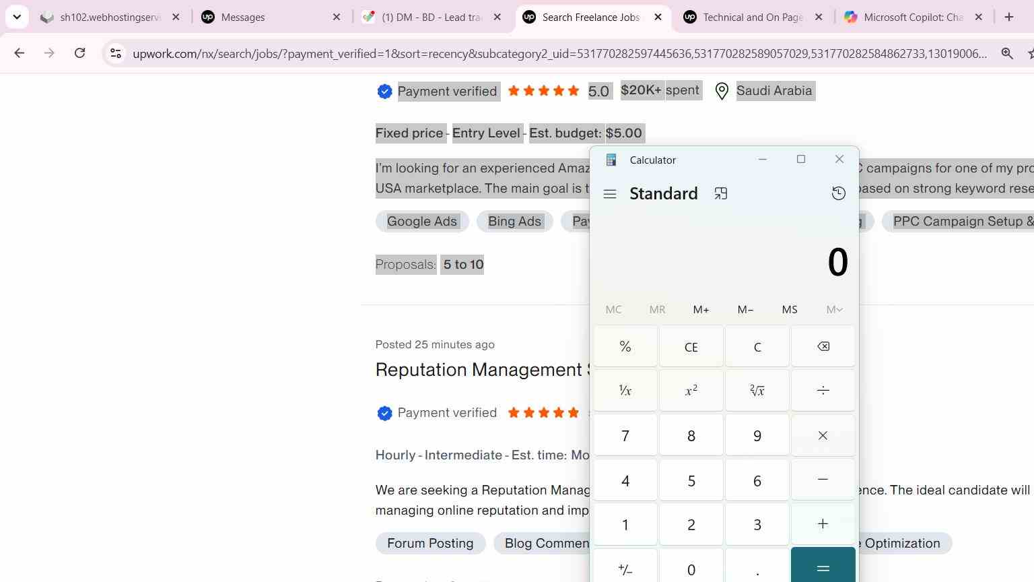Image resolution: width=1034 pixels, height=582 pixels.
Task: Click the multiply operator button
Action: point(823,436)
